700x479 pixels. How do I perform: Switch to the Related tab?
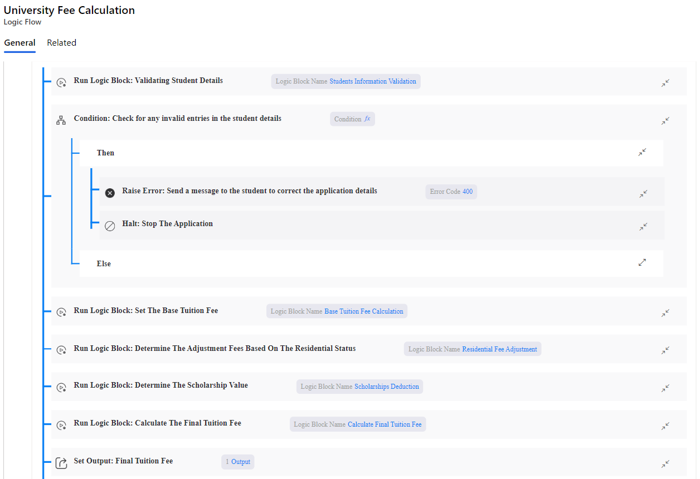61,43
